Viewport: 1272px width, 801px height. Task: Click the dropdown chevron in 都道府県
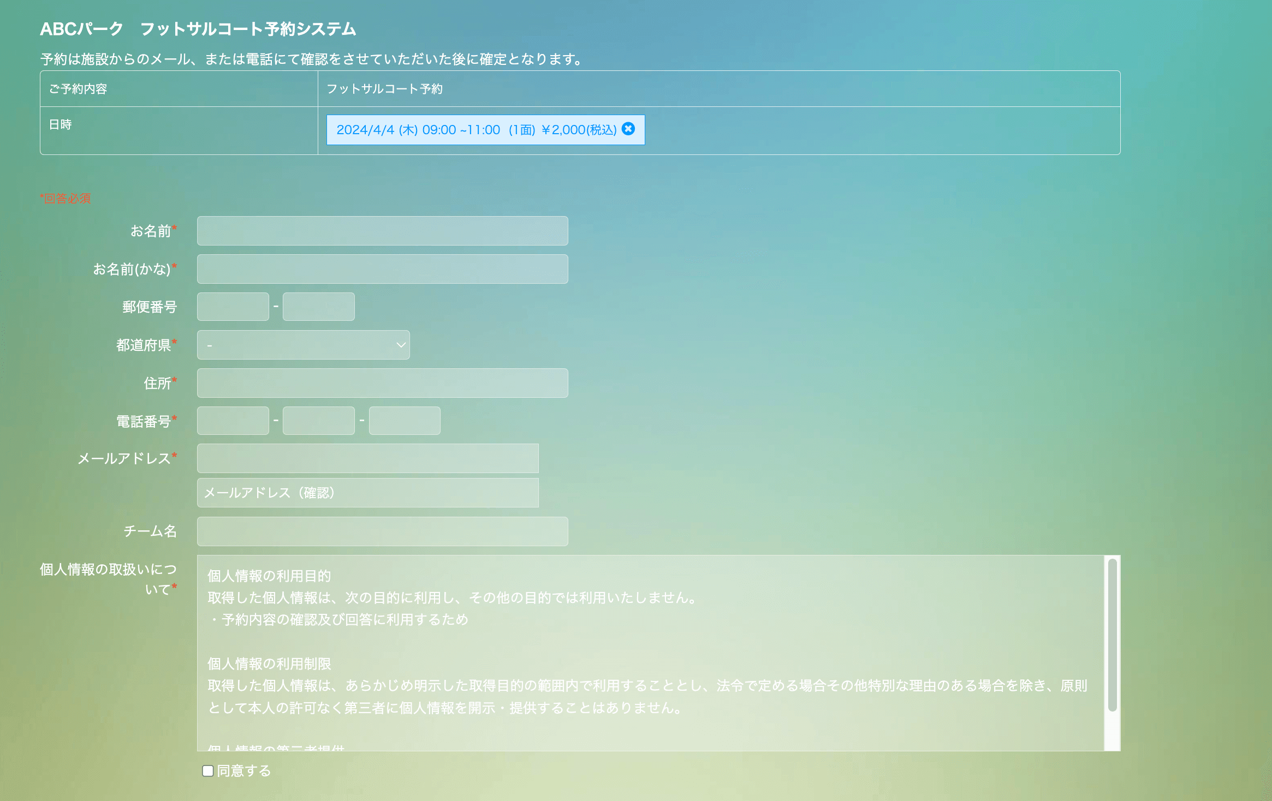401,345
